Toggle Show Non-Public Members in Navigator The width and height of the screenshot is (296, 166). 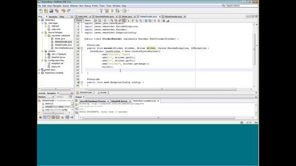click(x=54, y=117)
